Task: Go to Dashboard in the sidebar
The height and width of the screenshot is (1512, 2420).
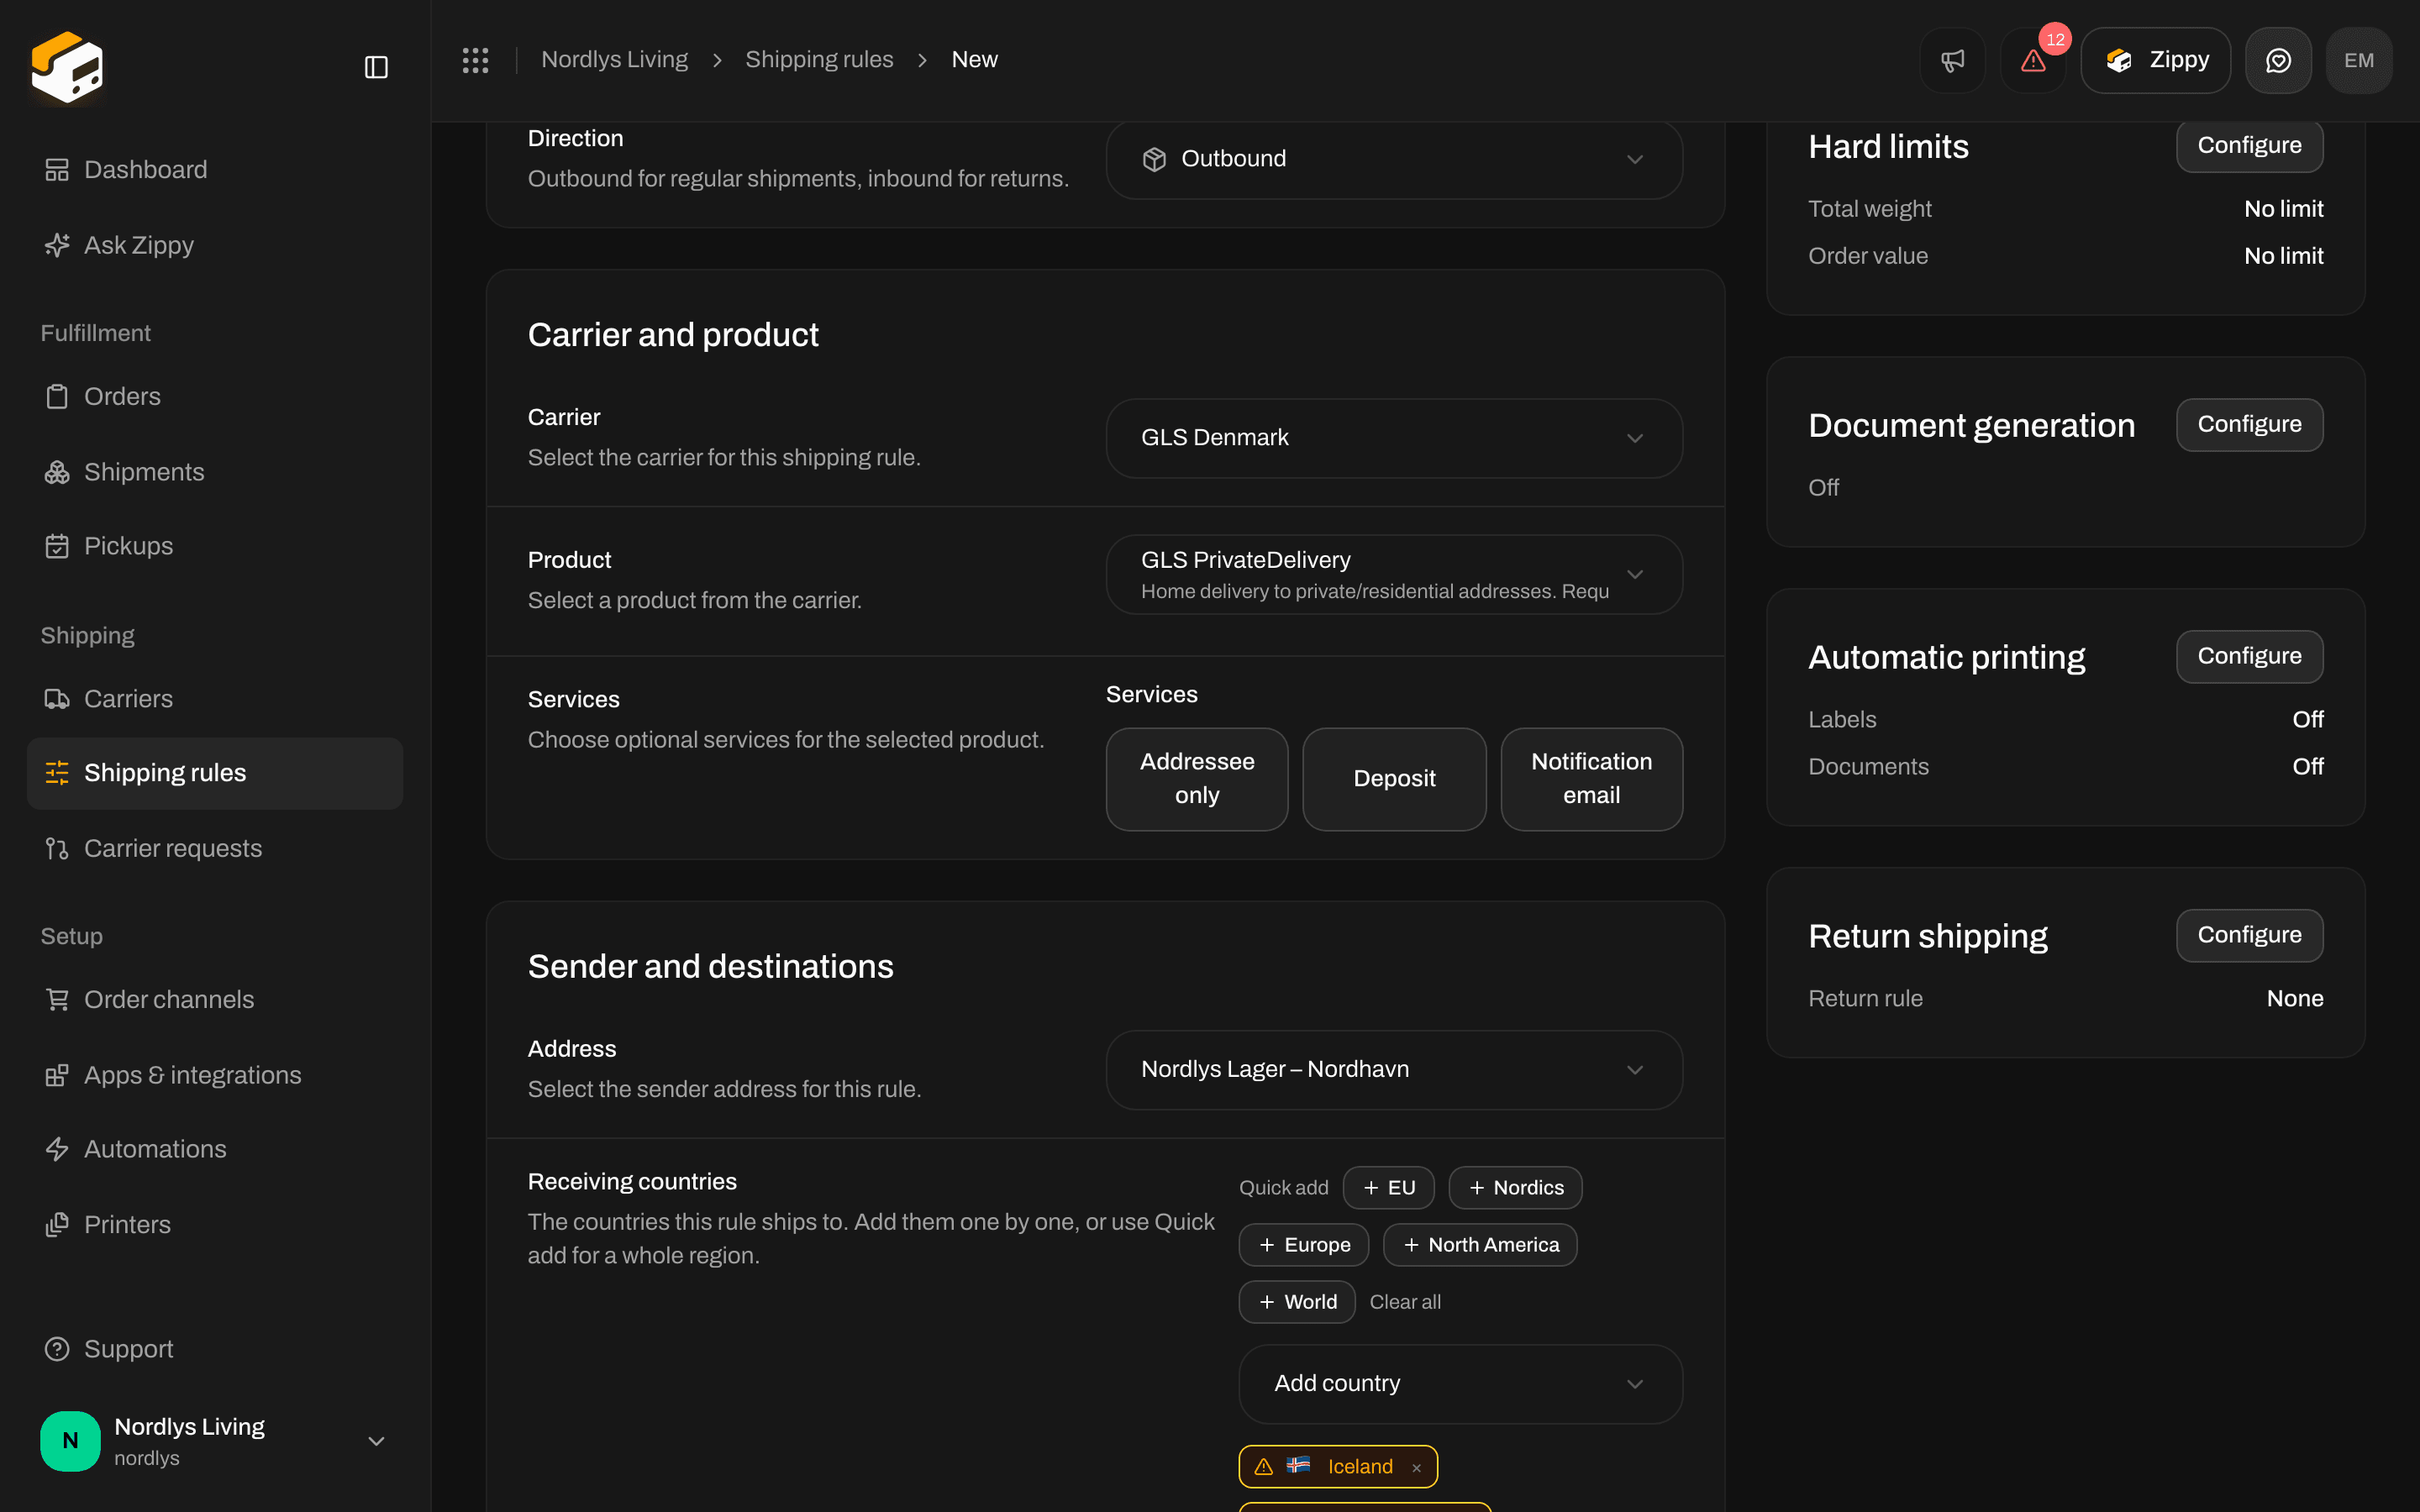Action: pos(215,170)
